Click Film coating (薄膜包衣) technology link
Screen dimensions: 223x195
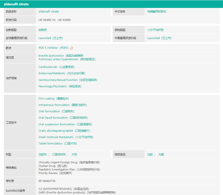click(54, 99)
